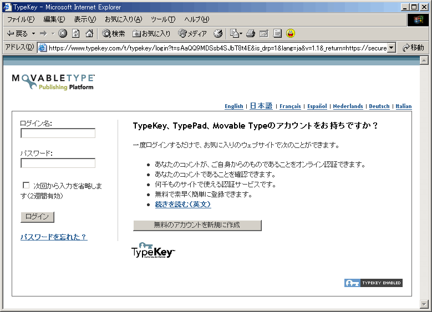The height and width of the screenshot is (312, 432).
Task: Click the Internet Explorer title bar icon
Action: coord(7,7)
